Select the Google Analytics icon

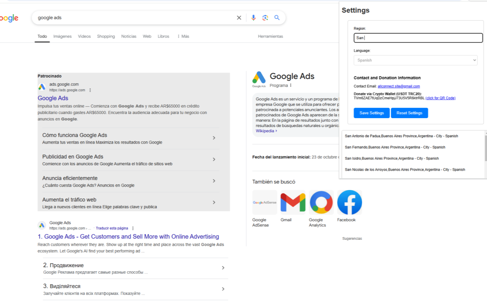(321, 202)
